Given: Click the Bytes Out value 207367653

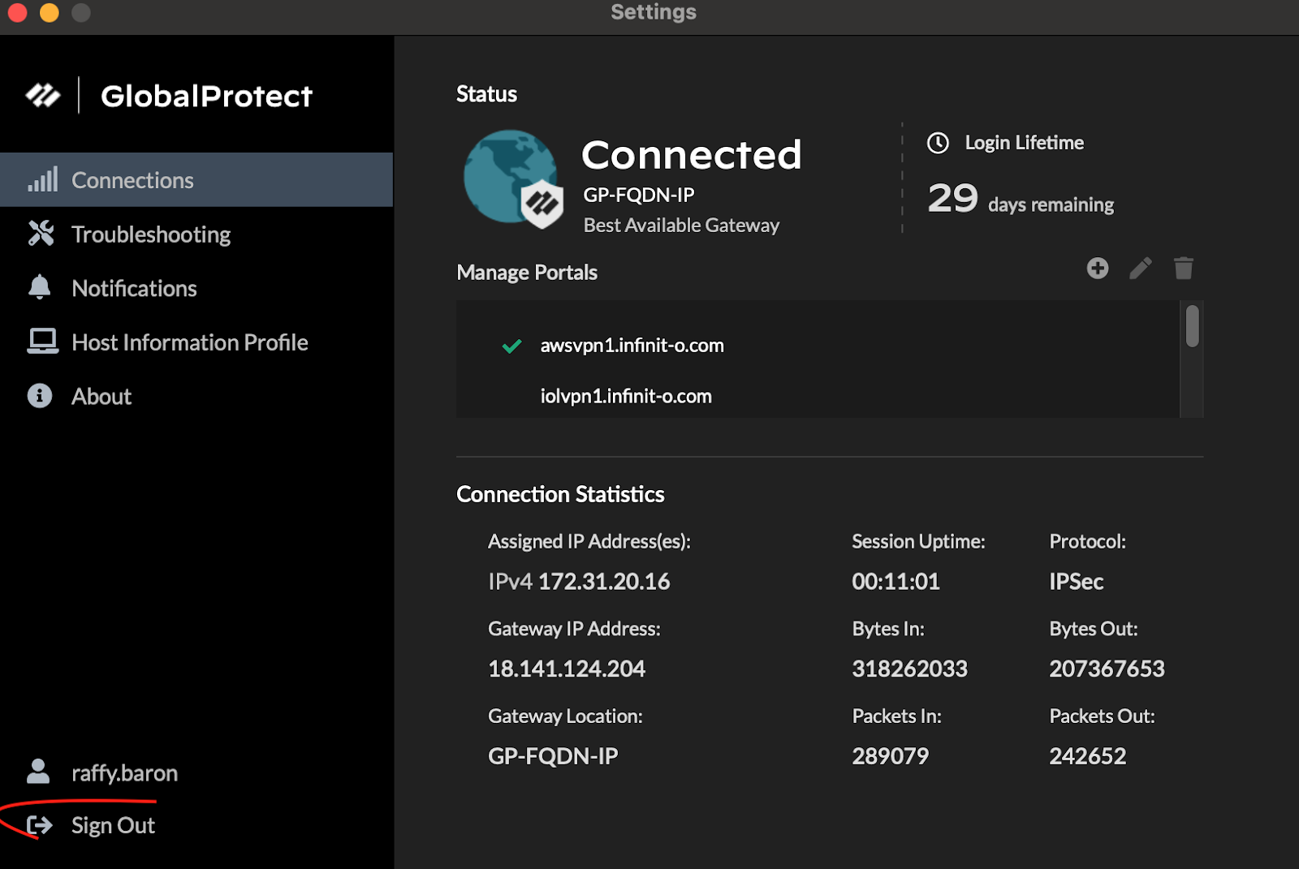Looking at the screenshot, I should pos(1107,669).
